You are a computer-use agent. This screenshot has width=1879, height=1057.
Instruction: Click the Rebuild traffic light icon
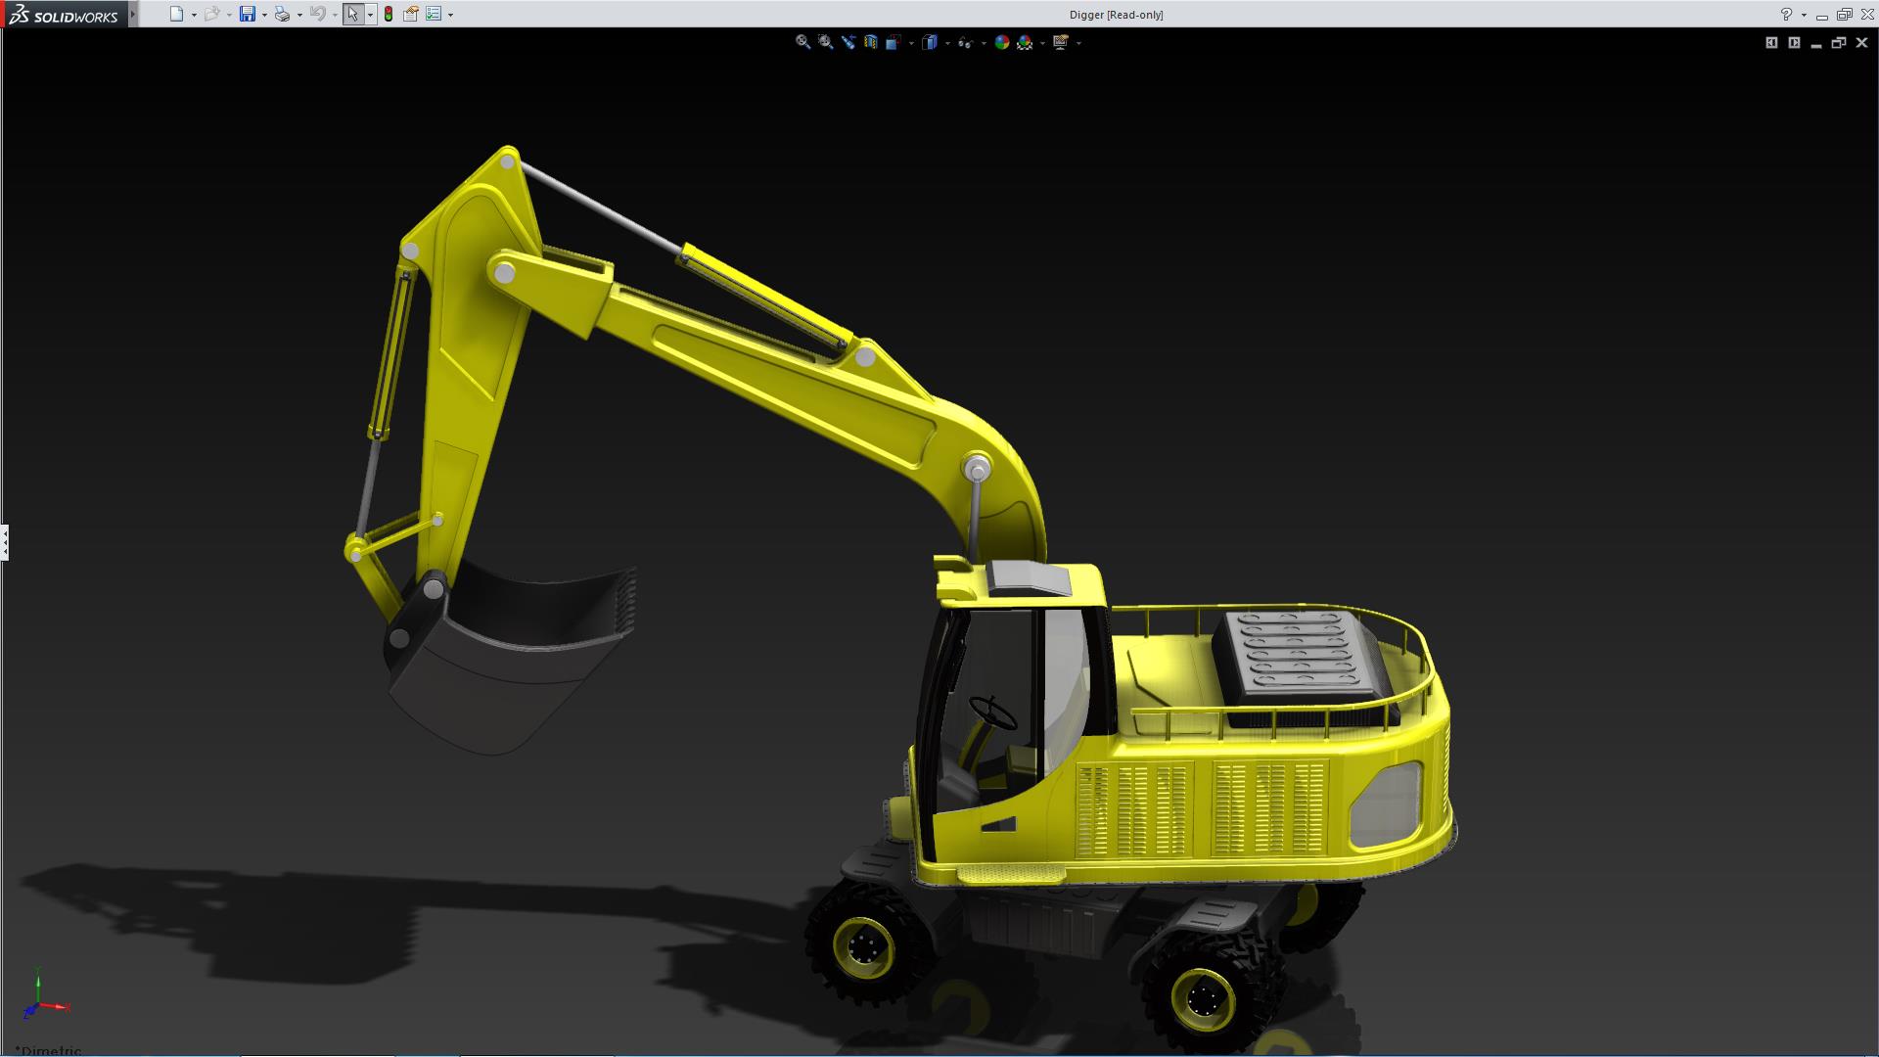point(389,15)
